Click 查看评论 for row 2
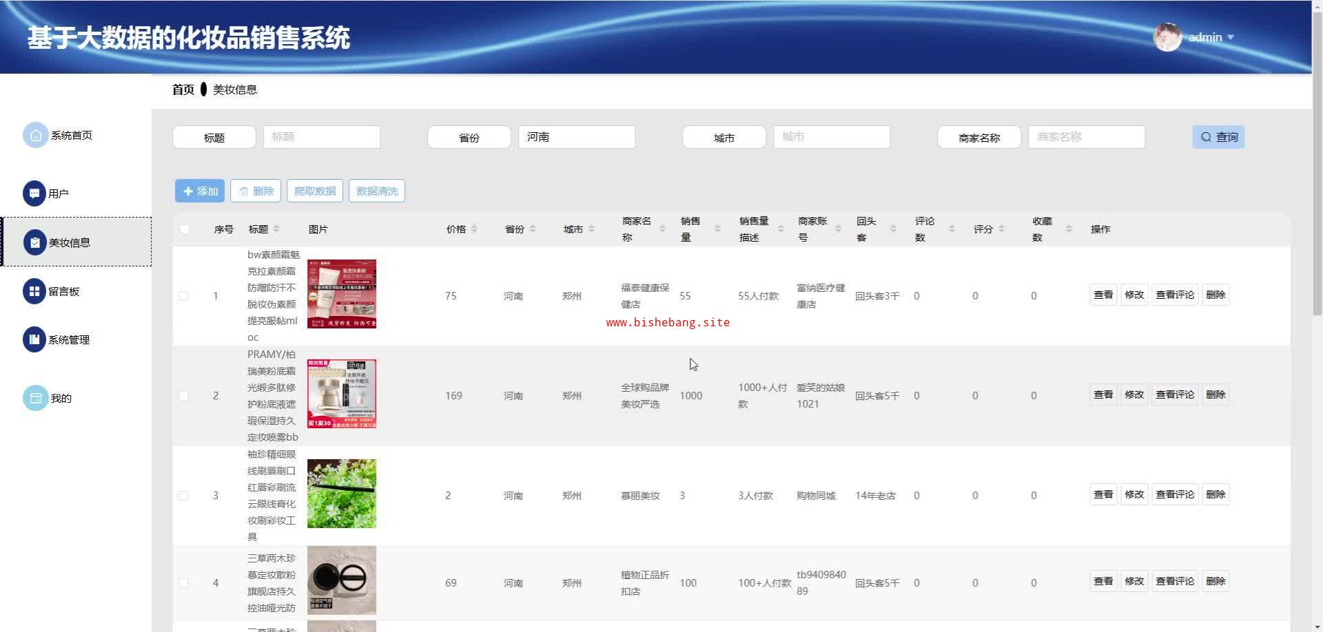1323x632 pixels. [x=1175, y=394]
